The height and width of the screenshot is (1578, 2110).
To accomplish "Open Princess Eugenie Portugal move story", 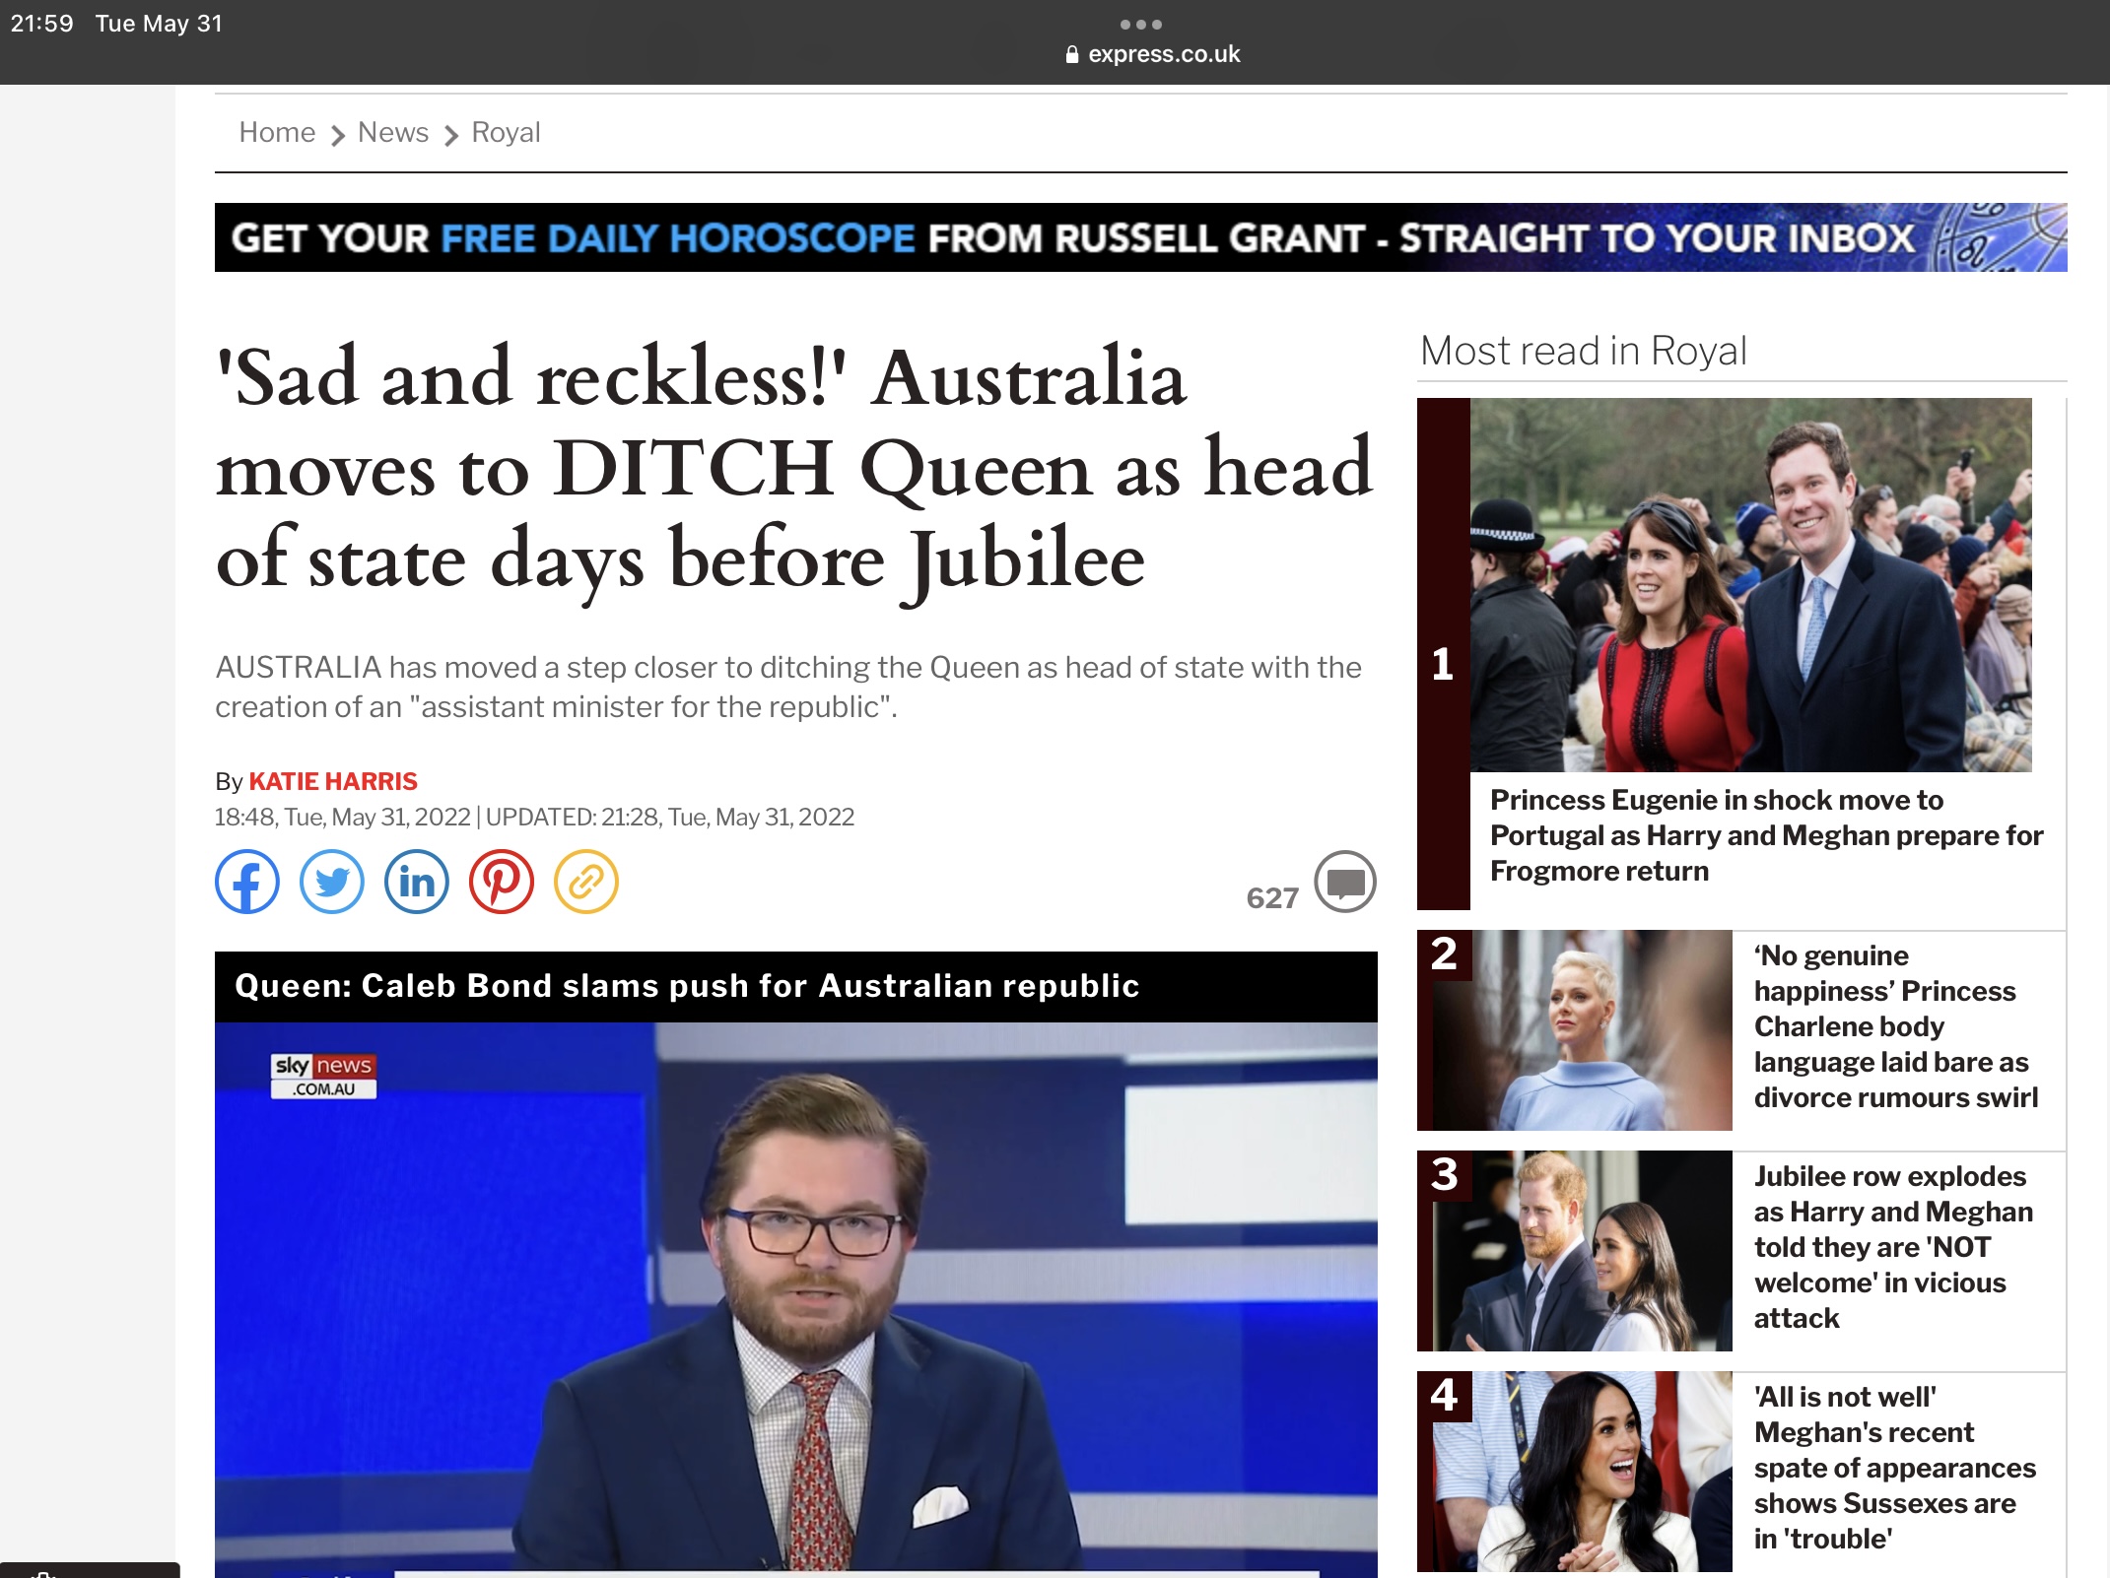I will point(1766,835).
